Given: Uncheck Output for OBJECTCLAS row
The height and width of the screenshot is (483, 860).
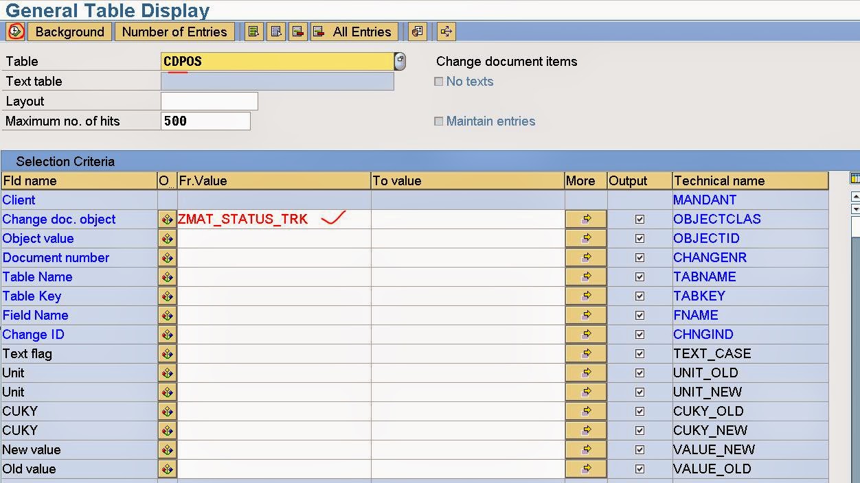Looking at the screenshot, I should point(639,219).
